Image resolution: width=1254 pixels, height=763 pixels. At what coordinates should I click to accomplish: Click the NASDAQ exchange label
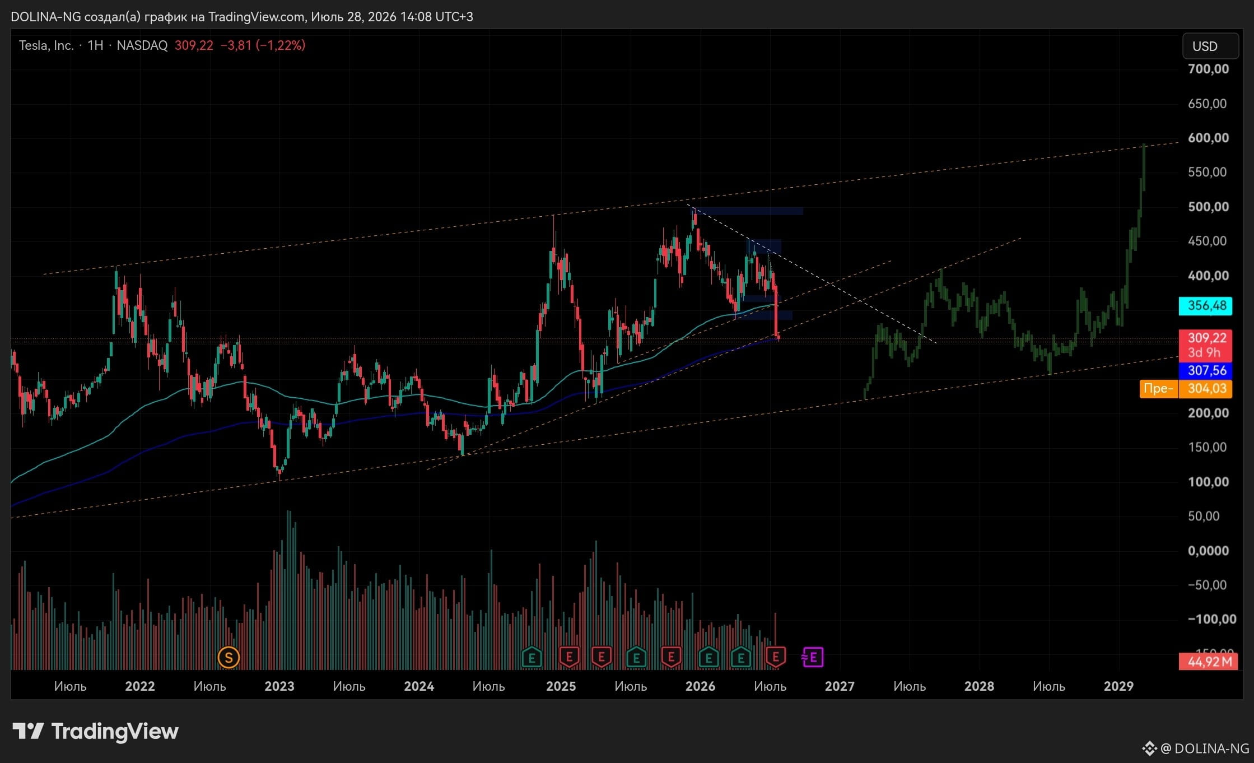pyautogui.click(x=142, y=45)
